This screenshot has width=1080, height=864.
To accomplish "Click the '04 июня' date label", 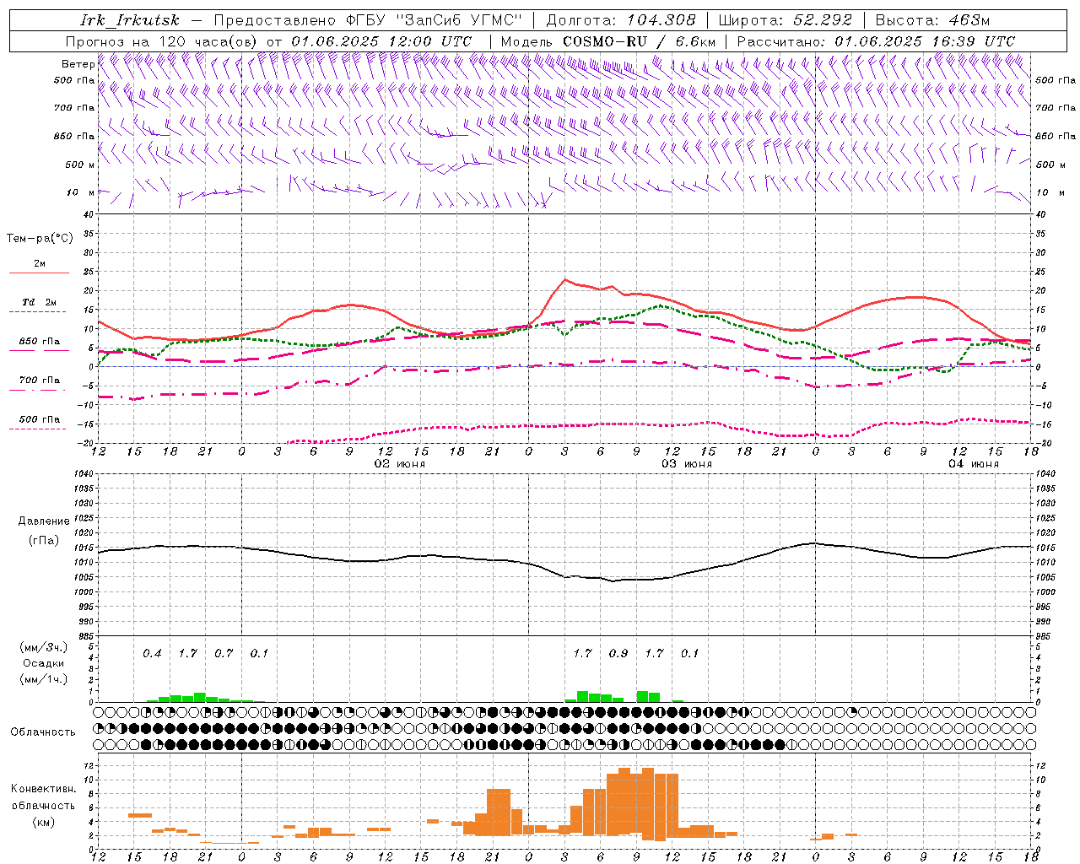I will (x=973, y=464).
